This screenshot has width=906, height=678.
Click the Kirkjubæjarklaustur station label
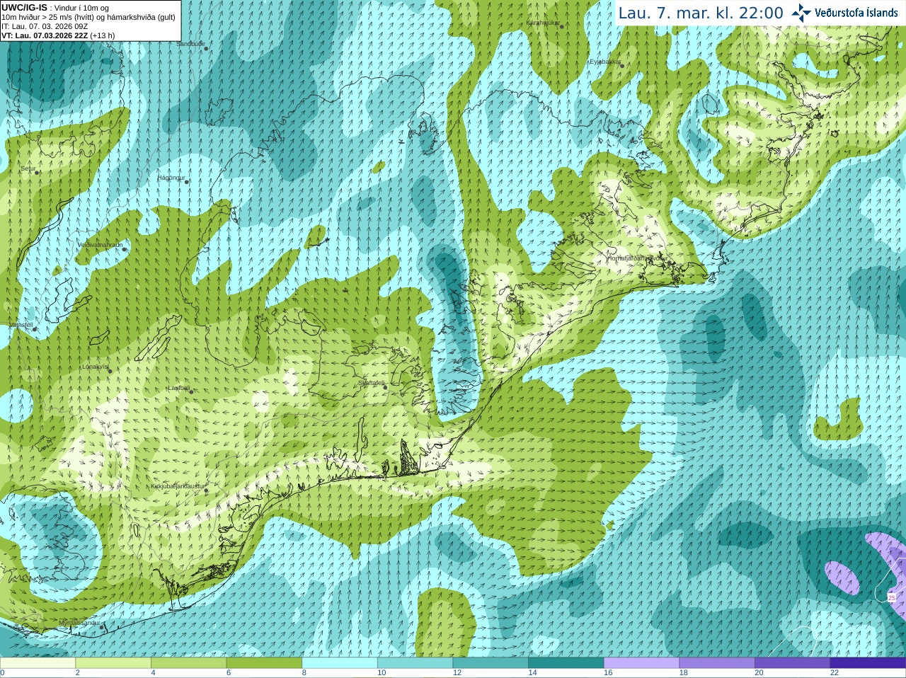(178, 486)
